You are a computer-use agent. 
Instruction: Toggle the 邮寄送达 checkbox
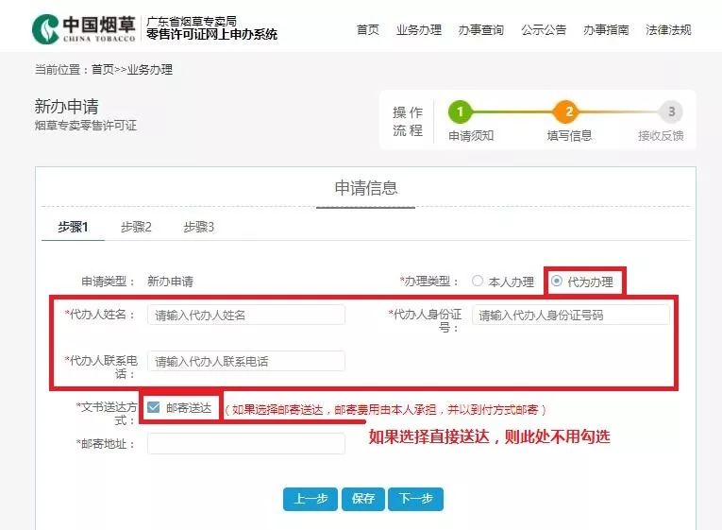coord(153,407)
